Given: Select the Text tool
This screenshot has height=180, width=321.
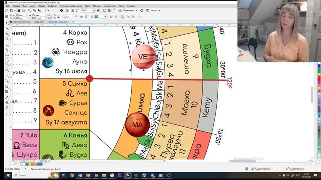Looking at the screenshot, I should (7, 70).
